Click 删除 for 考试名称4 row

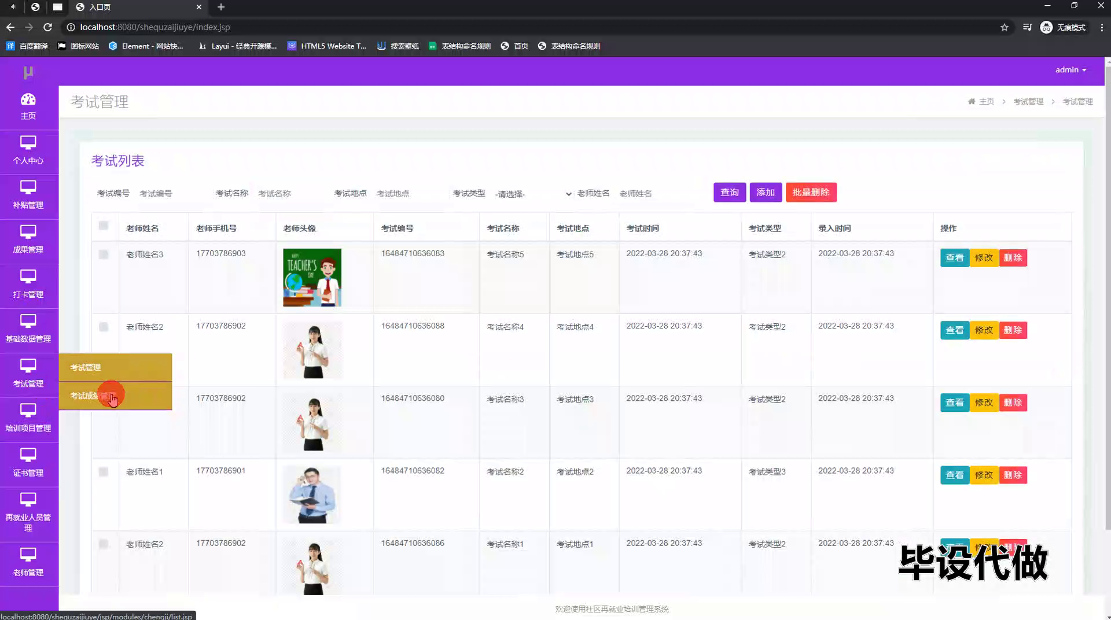coord(1013,330)
